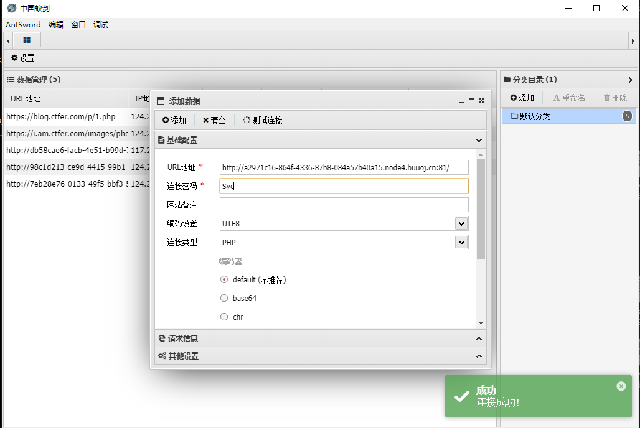Click the 默认分类 count badge 5
This screenshot has width=640, height=428.
tap(628, 116)
